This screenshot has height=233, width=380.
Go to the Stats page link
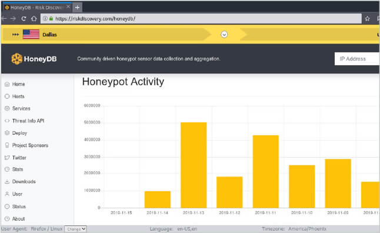(x=18, y=169)
